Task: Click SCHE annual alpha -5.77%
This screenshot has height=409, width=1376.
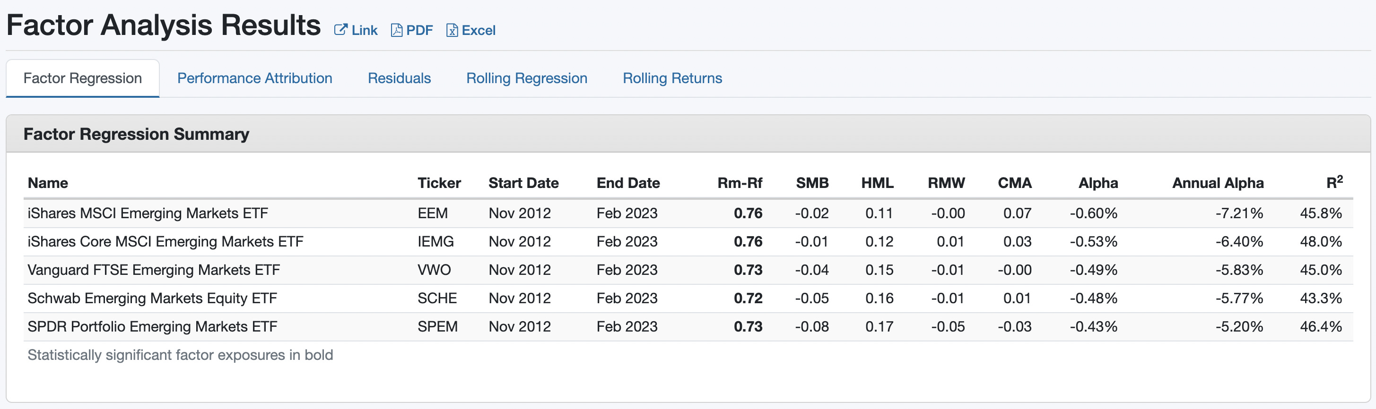Action: (1239, 298)
